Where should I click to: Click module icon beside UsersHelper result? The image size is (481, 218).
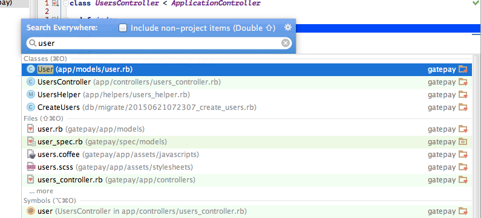click(x=31, y=95)
